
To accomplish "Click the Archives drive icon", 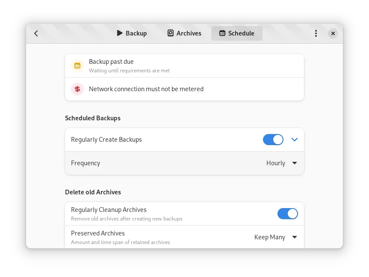I will pos(171,33).
